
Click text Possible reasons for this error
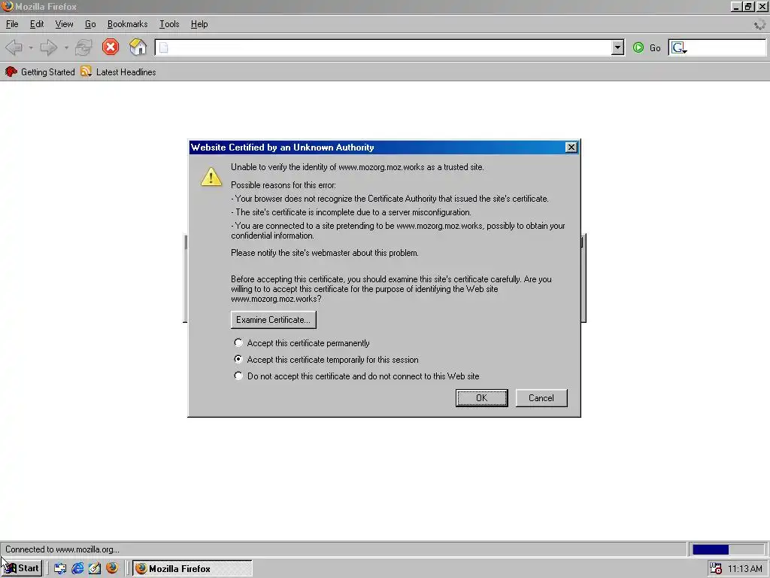pos(283,185)
